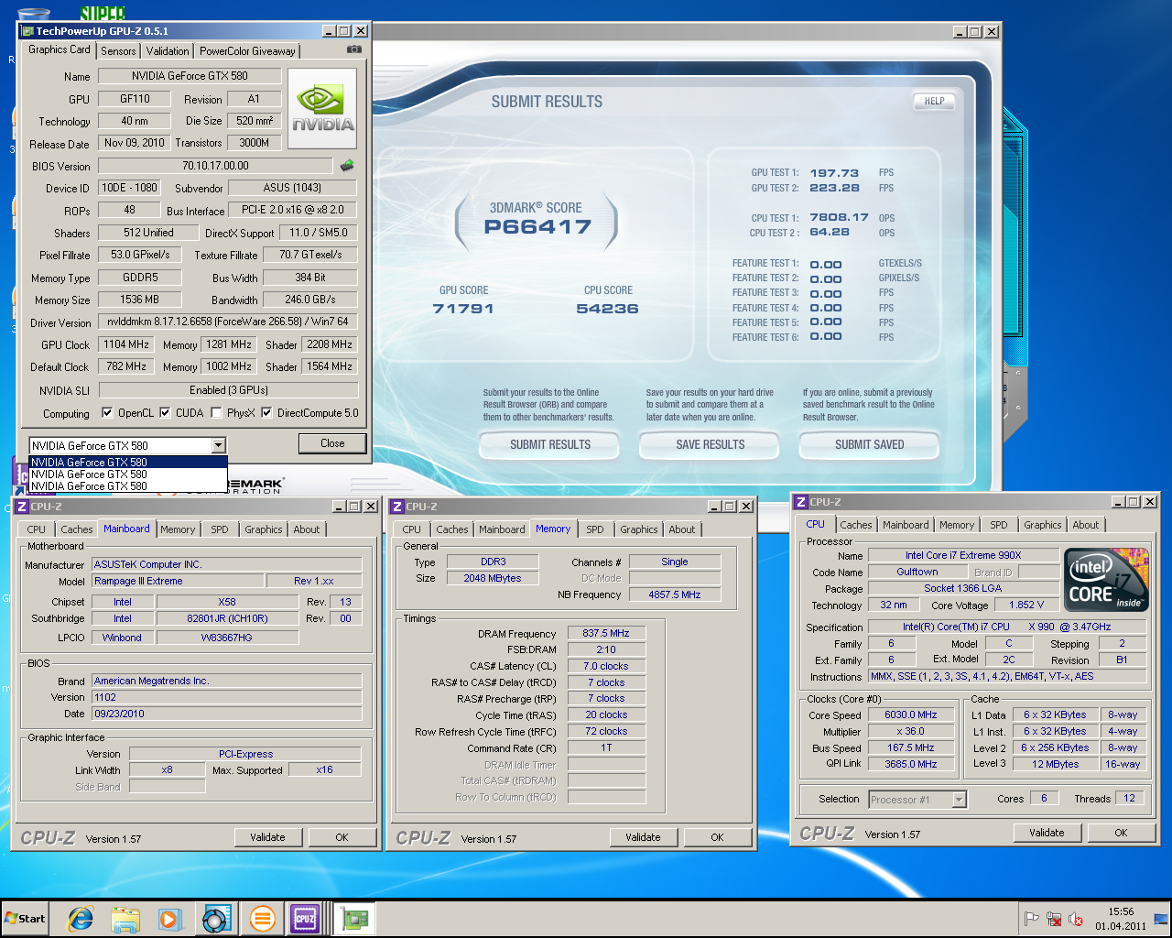Viewport: 1172px width, 938px height.
Task: Toggle the OpenCL checkbox
Action: point(107,413)
